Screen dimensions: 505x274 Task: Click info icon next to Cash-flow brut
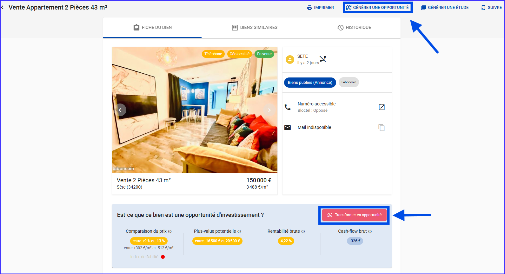[370, 231]
